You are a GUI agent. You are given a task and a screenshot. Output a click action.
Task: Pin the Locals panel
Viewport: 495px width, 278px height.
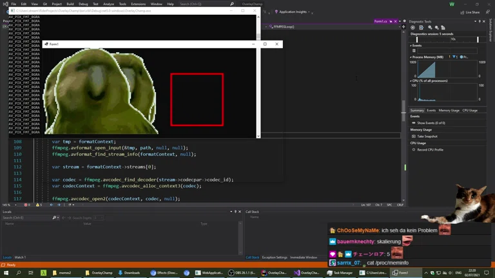(235, 212)
